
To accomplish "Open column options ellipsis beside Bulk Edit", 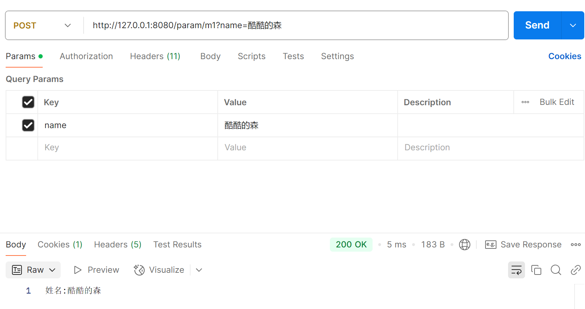I will (x=525, y=102).
